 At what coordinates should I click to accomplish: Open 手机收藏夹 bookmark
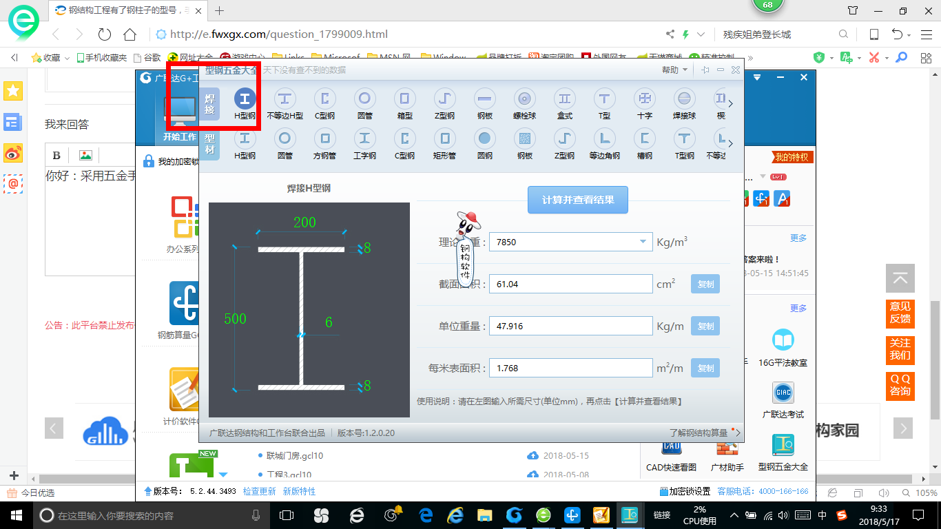click(102, 58)
